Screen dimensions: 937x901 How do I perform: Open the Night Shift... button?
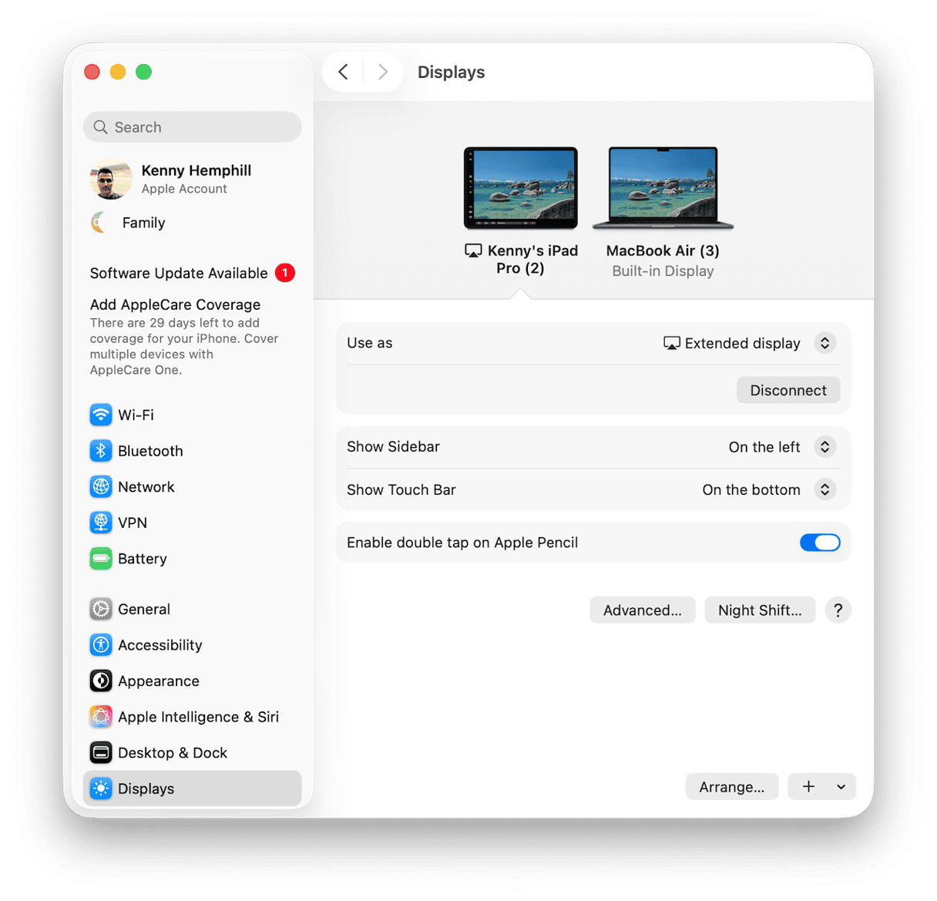pos(760,610)
